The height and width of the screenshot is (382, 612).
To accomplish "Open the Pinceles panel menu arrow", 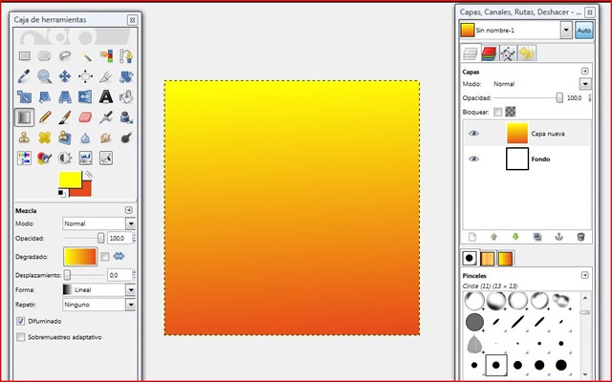I will pos(584,275).
